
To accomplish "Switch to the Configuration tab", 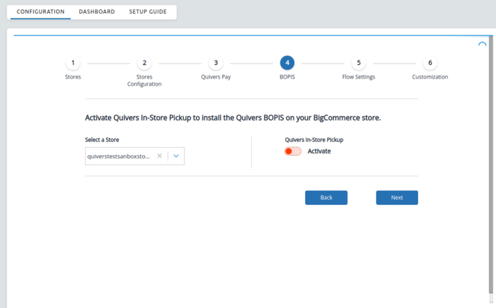I will click(40, 12).
